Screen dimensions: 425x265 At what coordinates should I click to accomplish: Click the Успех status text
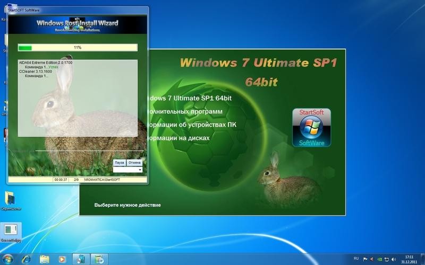pyautogui.click(x=54, y=67)
